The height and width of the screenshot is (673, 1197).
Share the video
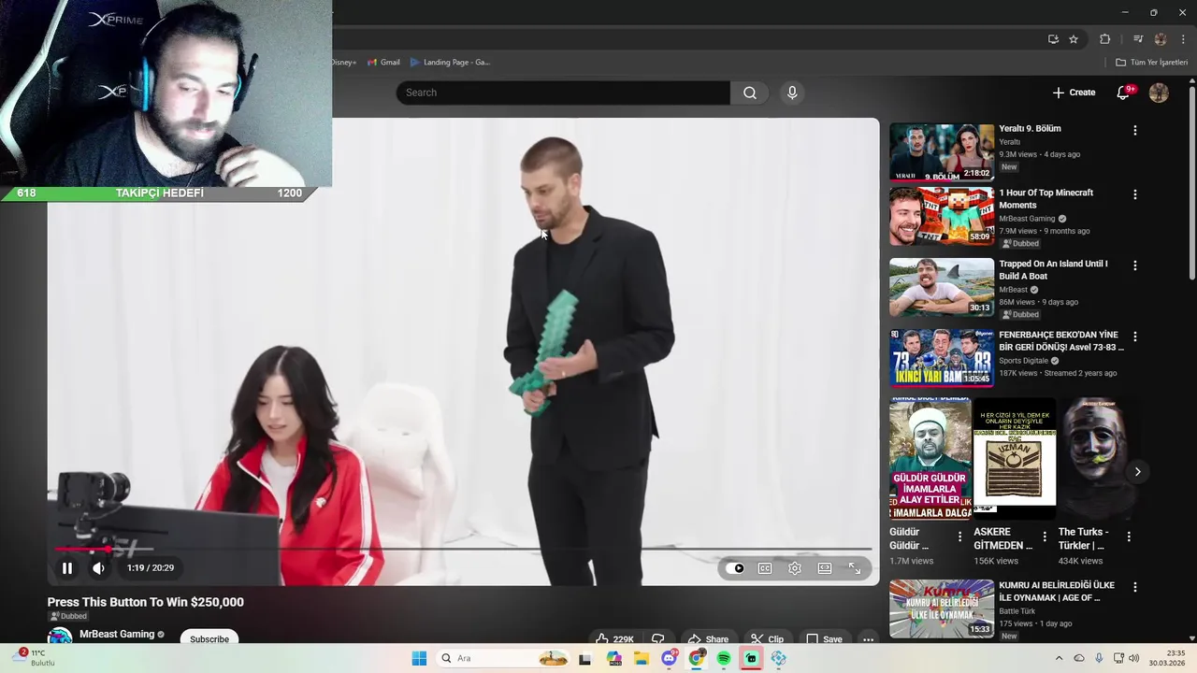708,638
